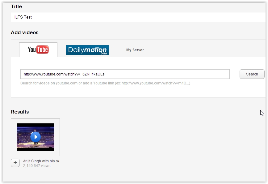Open the Arijit Singh video title text
The image size is (268, 184).
tap(41, 161)
